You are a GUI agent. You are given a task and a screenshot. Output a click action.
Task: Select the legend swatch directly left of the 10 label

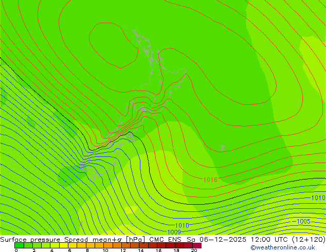99,245
